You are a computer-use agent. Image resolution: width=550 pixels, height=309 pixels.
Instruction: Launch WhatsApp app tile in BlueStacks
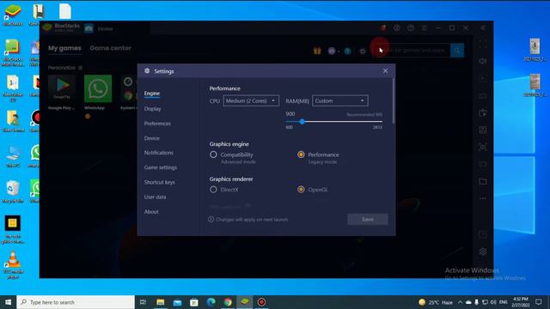point(98,88)
